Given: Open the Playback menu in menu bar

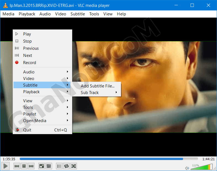Looking at the screenshot, I should pyautogui.click(x=27, y=14).
